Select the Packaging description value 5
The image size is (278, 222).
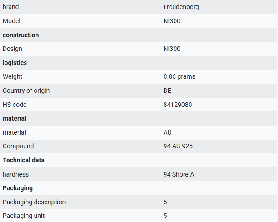(x=165, y=202)
